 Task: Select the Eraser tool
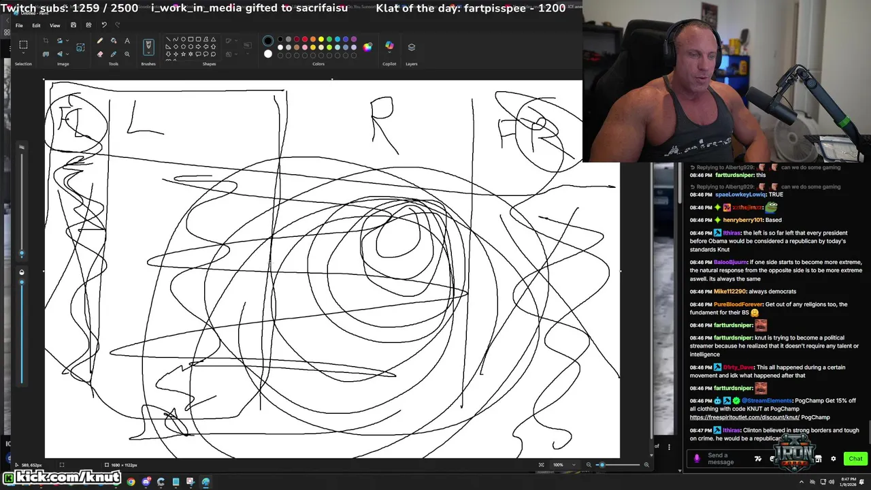[x=100, y=54]
